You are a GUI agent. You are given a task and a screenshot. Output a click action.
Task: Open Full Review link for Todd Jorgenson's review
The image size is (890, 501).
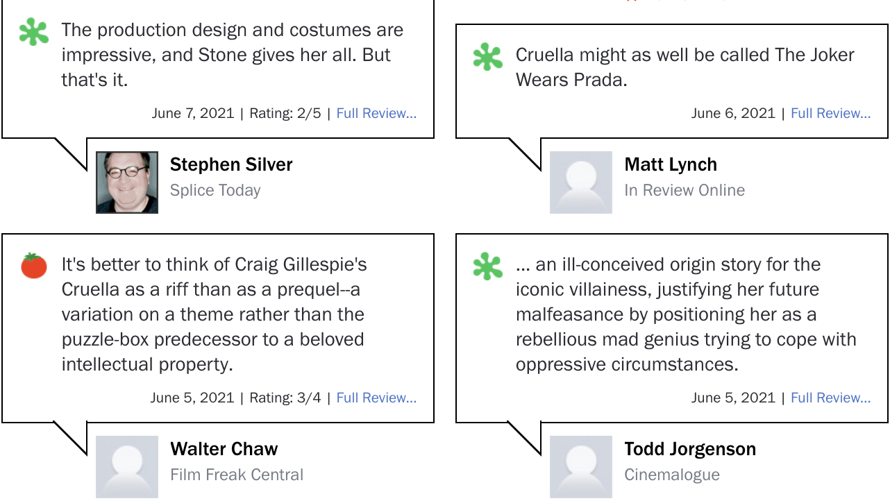[830, 398]
